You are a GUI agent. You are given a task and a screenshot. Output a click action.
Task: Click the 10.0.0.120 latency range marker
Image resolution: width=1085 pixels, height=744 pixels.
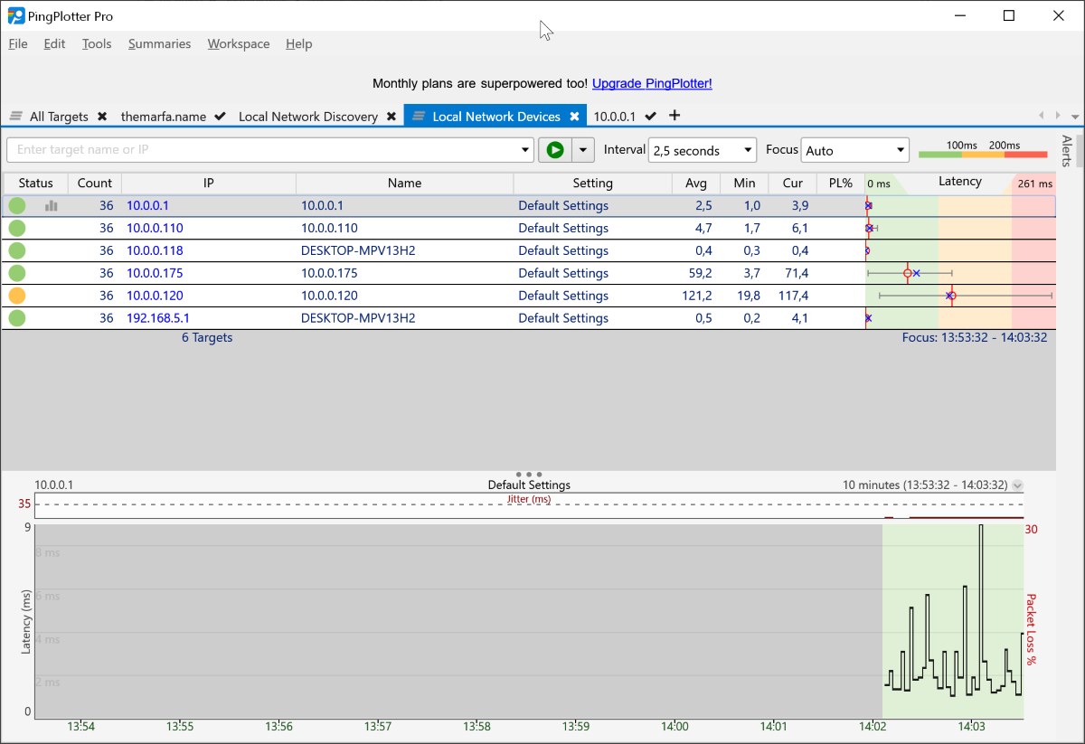965,296
